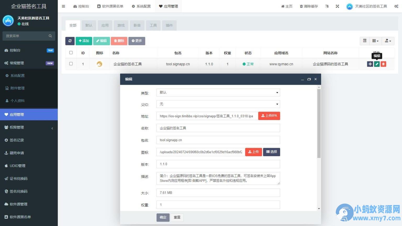Click 清除缓存 in top bar
The height and width of the screenshot is (226, 402).
(x=309, y=6)
